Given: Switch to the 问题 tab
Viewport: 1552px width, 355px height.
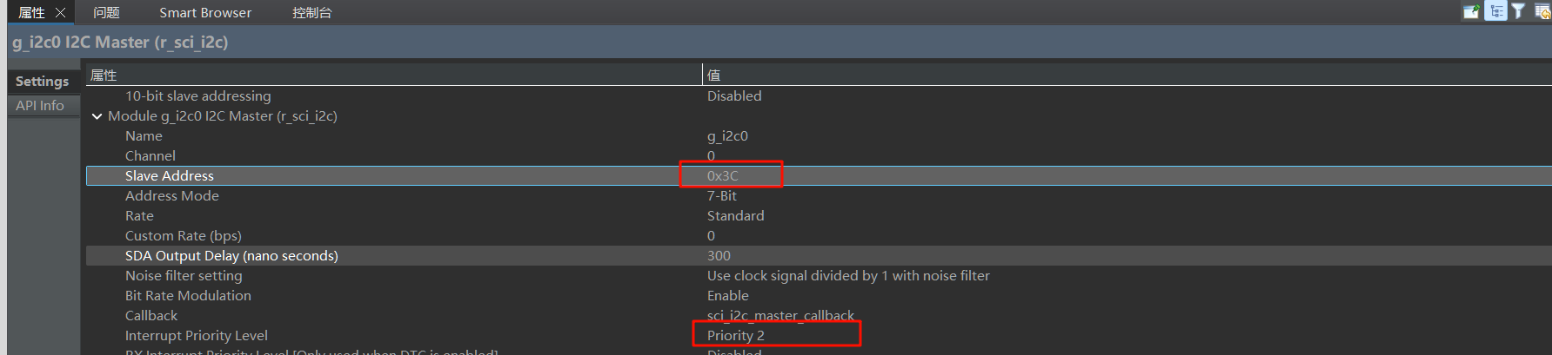Looking at the screenshot, I should click(106, 12).
